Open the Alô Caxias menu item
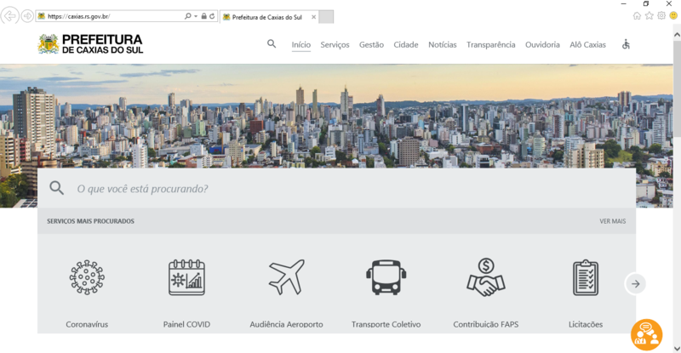Viewport: 681px width, 353px height. 587,44
